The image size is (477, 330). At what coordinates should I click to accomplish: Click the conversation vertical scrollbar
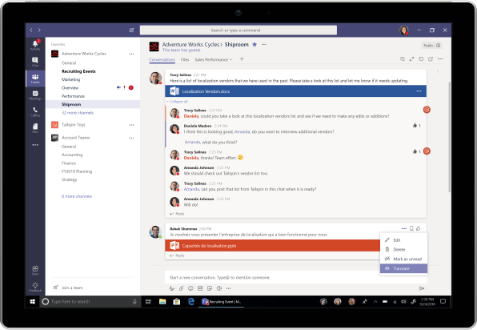(x=449, y=137)
